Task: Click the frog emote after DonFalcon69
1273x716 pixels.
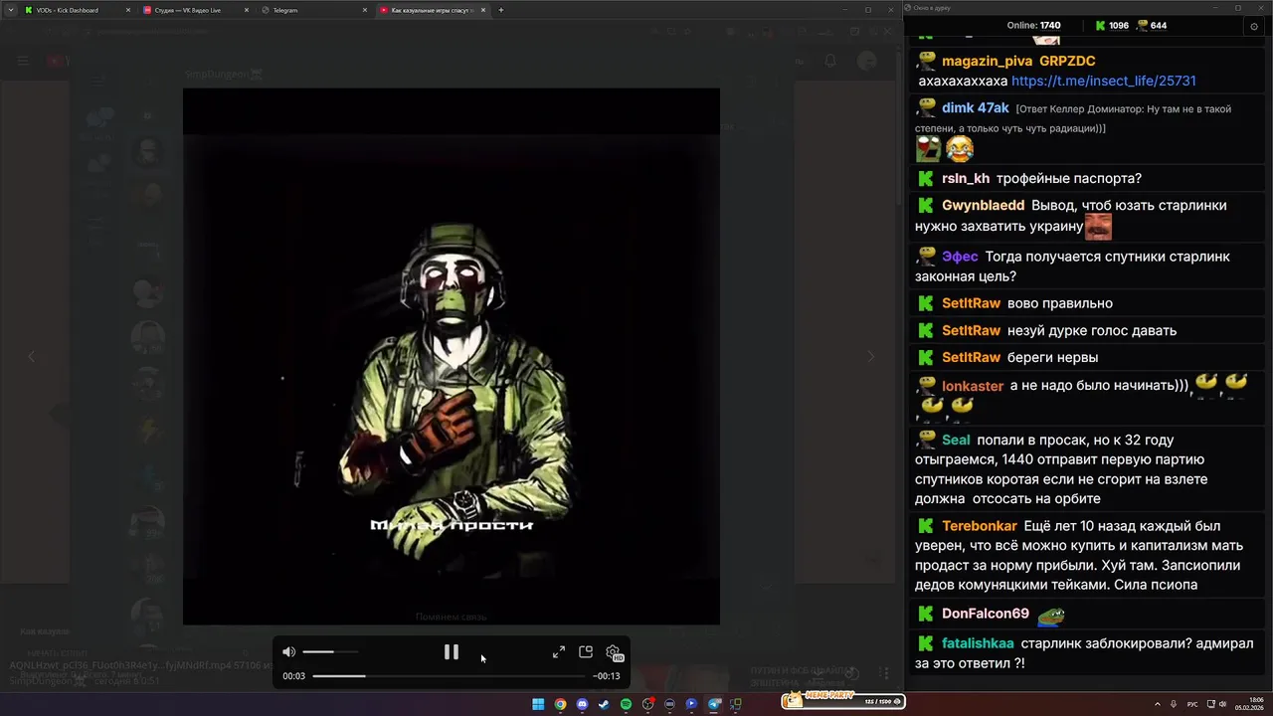Action: pyautogui.click(x=1050, y=615)
